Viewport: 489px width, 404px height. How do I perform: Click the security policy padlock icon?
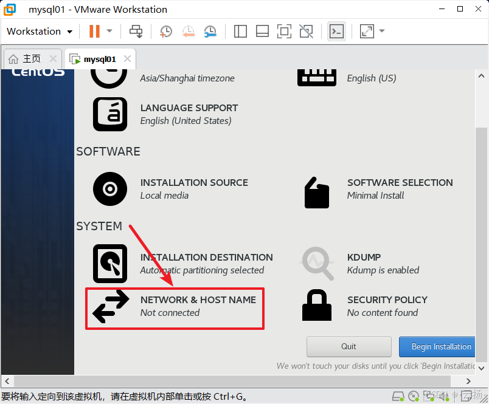coord(317,305)
